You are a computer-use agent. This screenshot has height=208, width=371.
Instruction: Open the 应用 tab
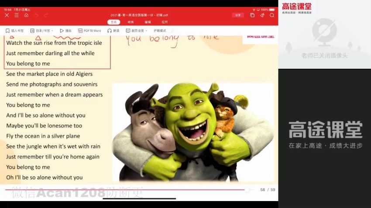tap(165, 22)
